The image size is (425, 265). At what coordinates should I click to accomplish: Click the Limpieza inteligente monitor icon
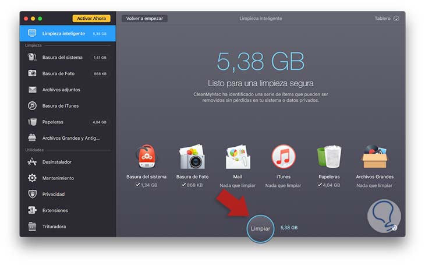pyautogui.click(x=32, y=33)
